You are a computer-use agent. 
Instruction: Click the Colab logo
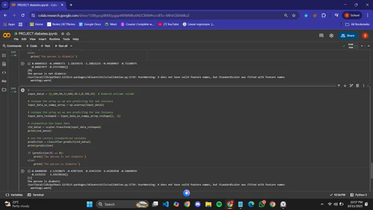click(x=7, y=36)
